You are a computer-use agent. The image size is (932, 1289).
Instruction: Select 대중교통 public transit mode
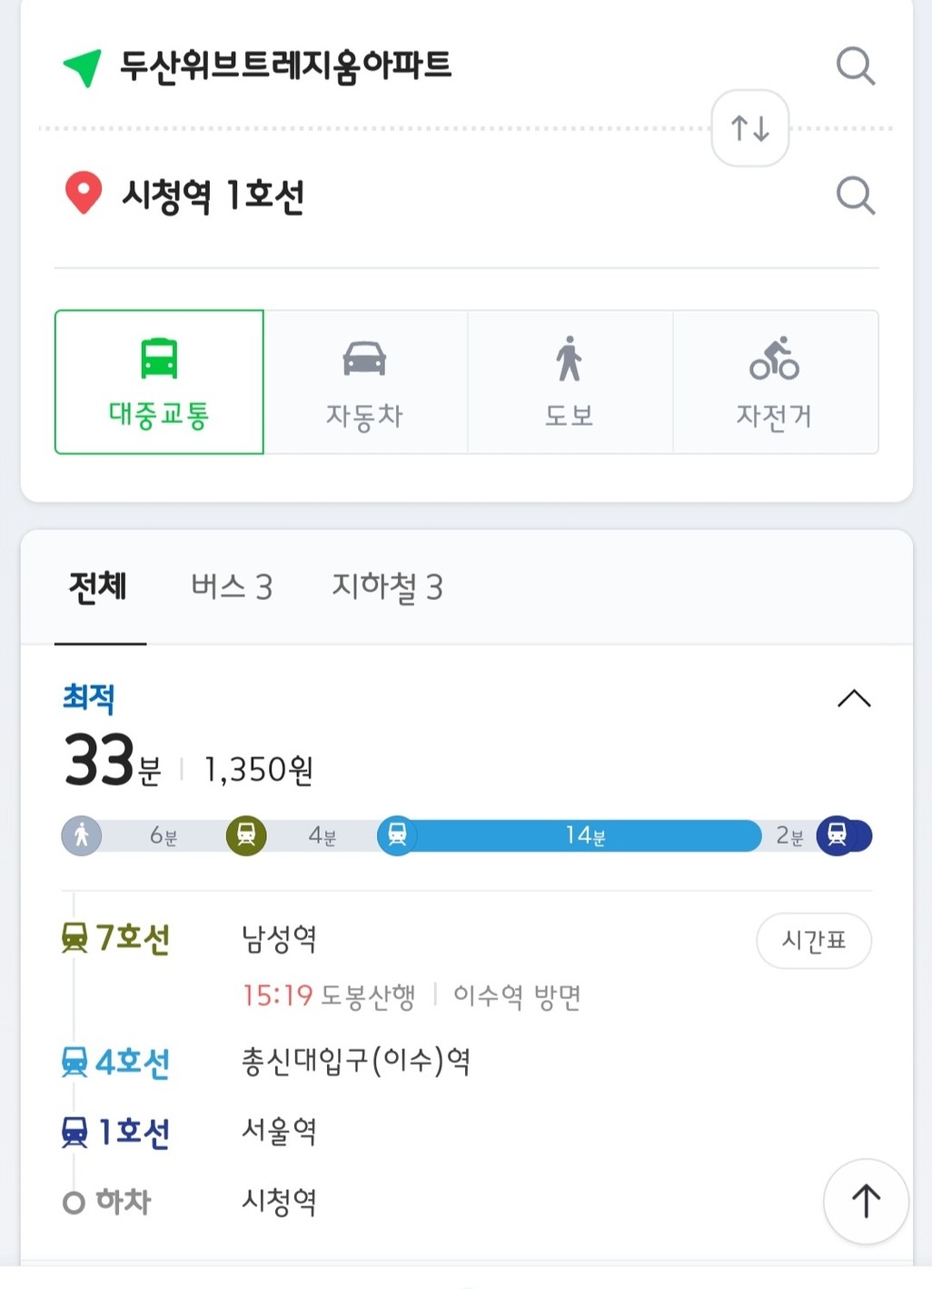click(159, 382)
